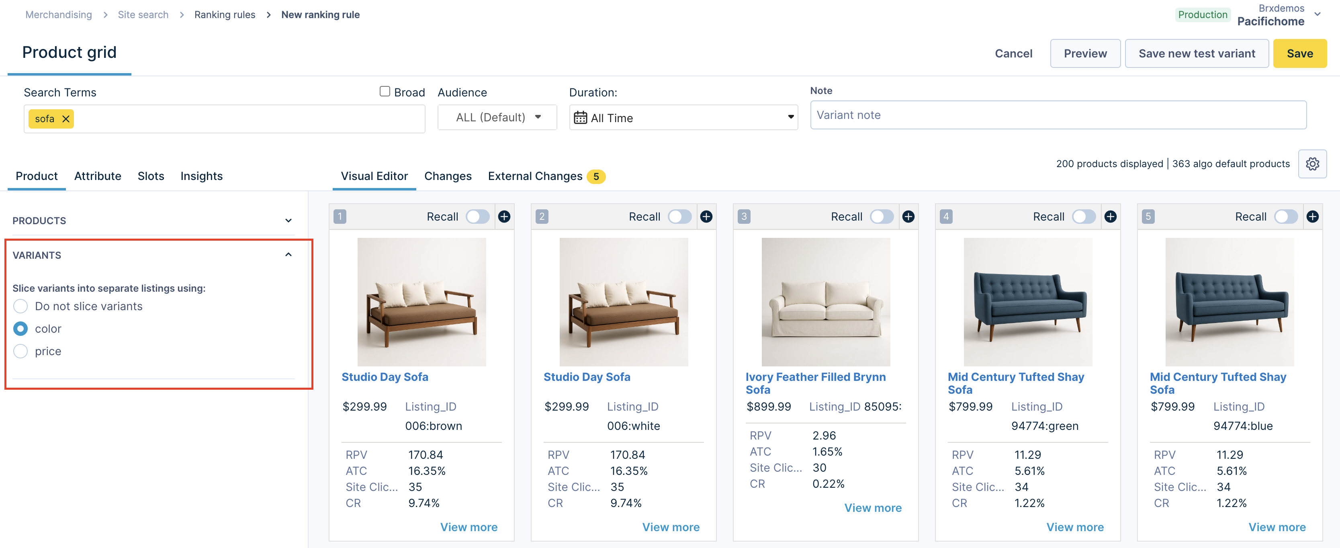1340x548 pixels.
Task: Open the Audience ALL (Default) dropdown
Action: point(497,117)
